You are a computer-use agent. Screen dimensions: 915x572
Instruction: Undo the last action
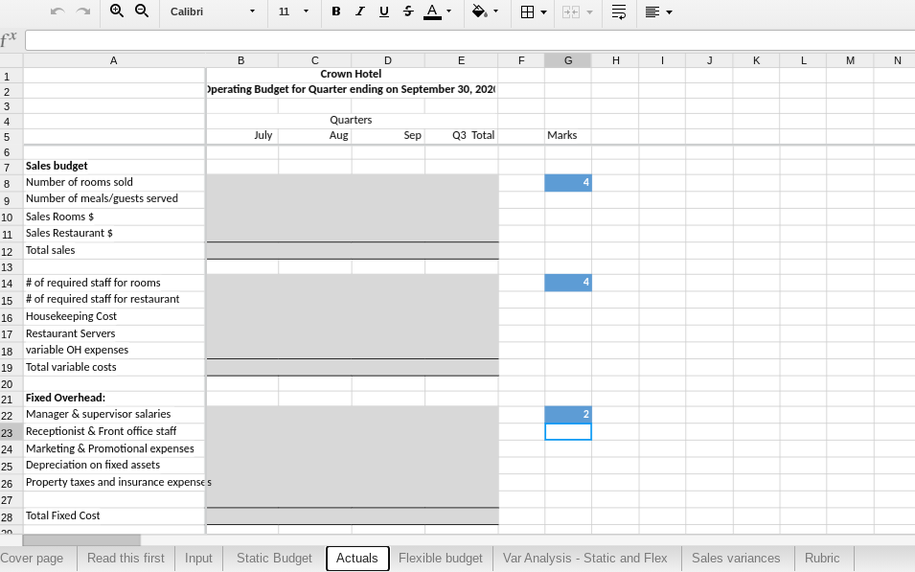tap(55, 12)
